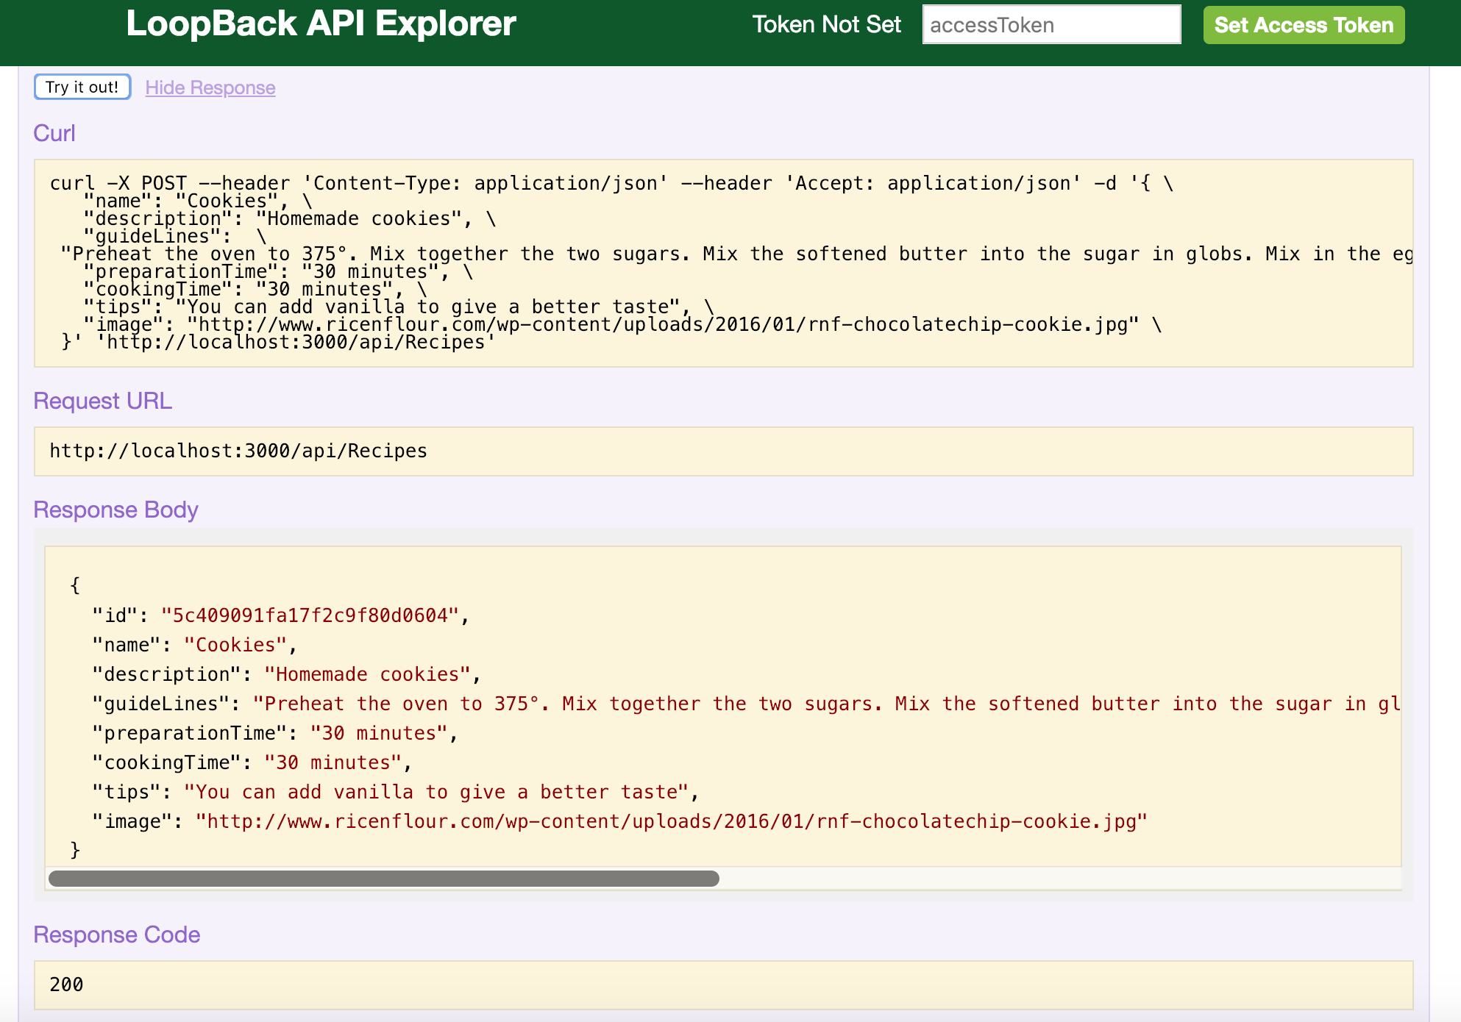
Task: Click the Set Access Token button
Action: pyautogui.click(x=1304, y=25)
